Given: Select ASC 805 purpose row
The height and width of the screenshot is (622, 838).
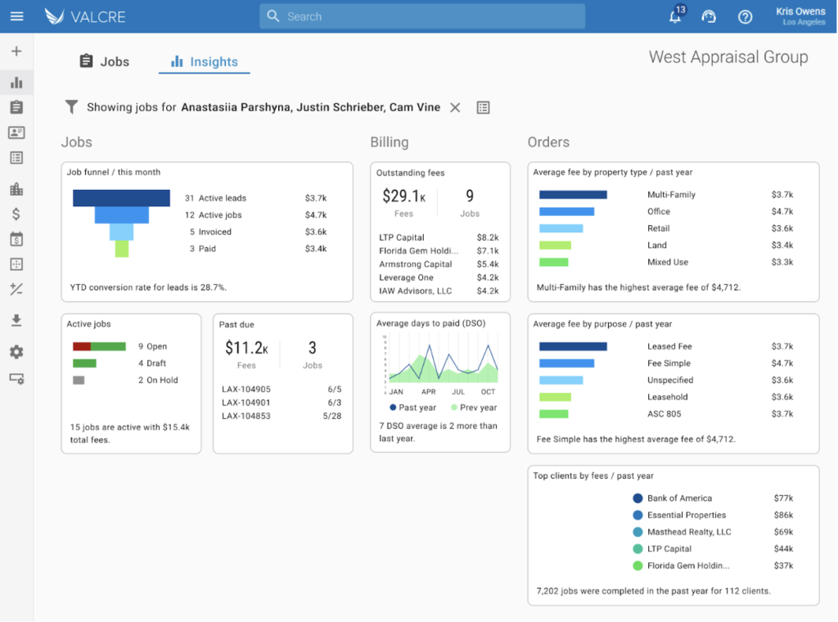Looking at the screenshot, I should click(x=666, y=413).
